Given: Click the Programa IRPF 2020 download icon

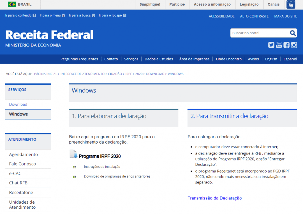Looking at the screenshot, I should click(74, 154).
